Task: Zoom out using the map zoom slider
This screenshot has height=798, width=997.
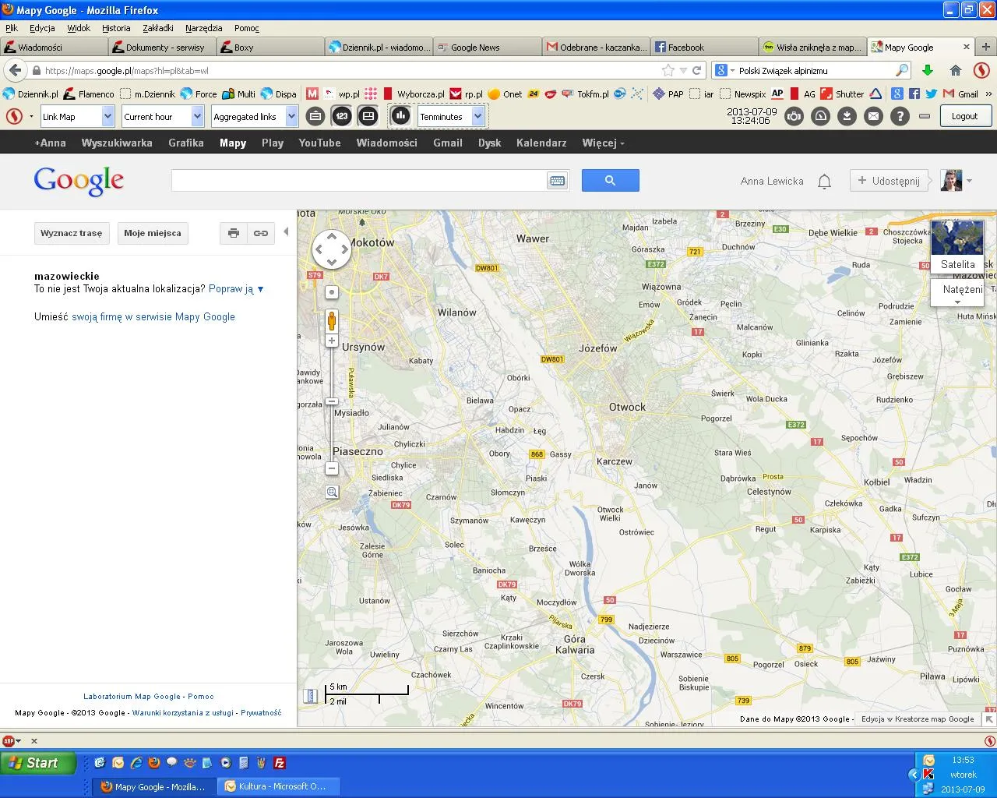Action: tap(331, 468)
